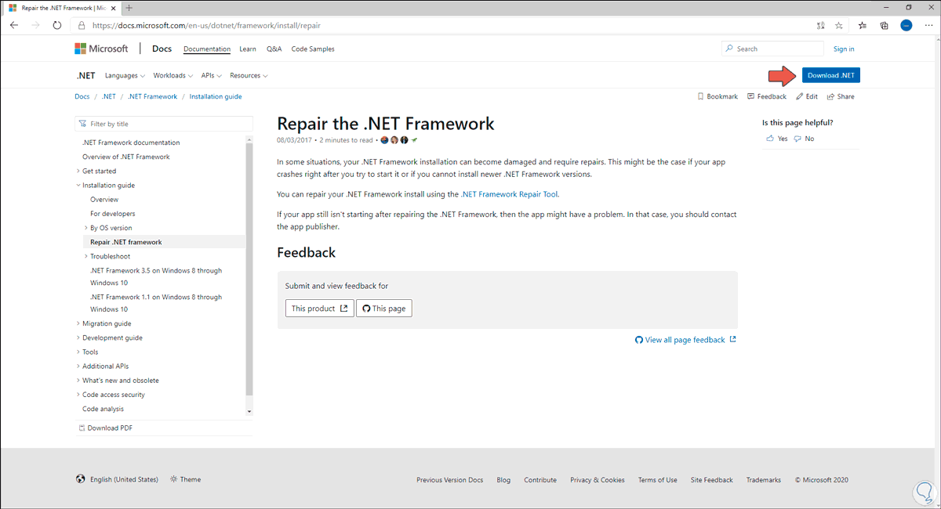Rate the page helpful with Yes

coord(777,139)
